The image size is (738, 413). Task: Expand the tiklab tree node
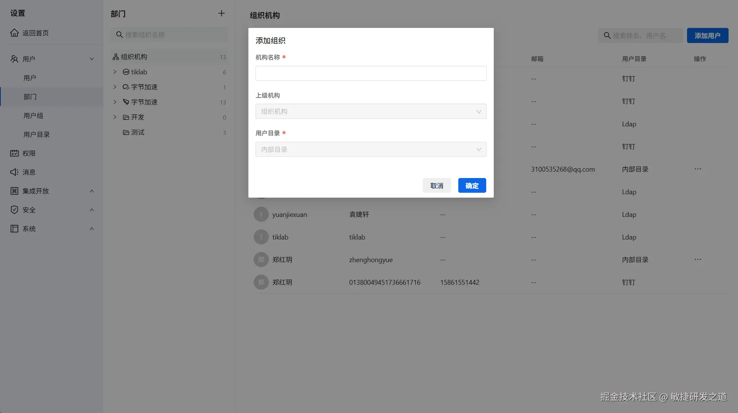(115, 72)
